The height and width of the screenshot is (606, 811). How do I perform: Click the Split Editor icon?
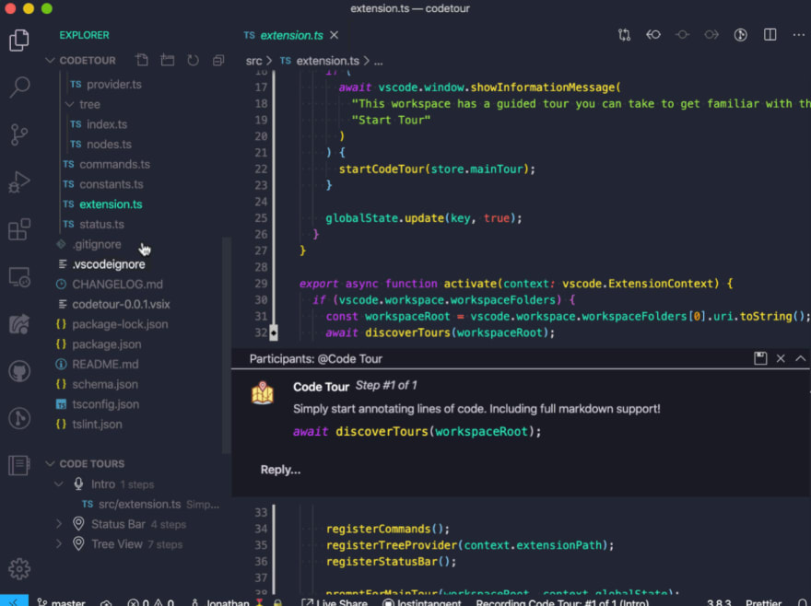pyautogui.click(x=770, y=35)
